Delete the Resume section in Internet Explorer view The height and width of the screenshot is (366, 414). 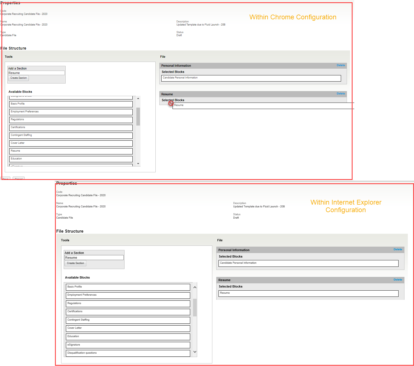coord(398,280)
